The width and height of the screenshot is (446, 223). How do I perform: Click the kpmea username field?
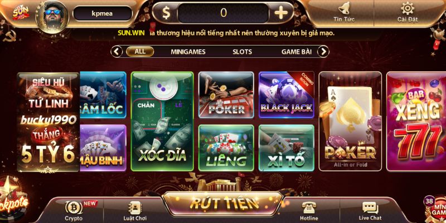103,13
